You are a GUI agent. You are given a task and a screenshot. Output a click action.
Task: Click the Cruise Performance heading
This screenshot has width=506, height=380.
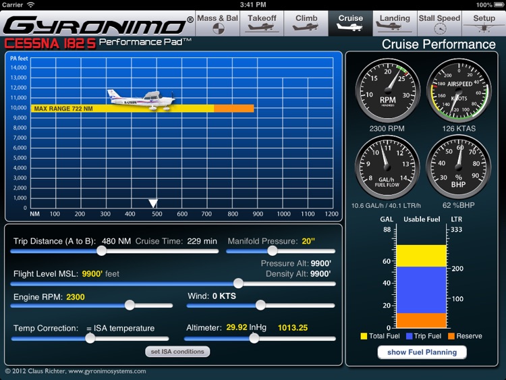coord(439,45)
